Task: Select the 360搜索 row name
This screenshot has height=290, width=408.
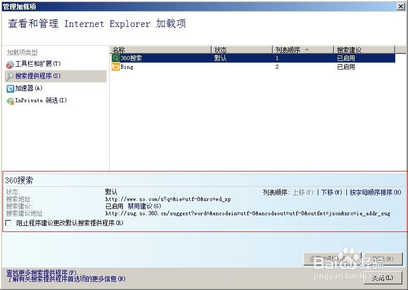Action: point(131,58)
